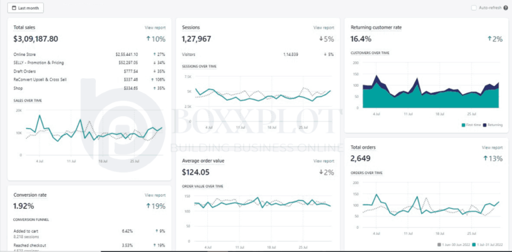The width and height of the screenshot is (512, 252).
Task: Click the Returning dark legend swatch
Action: (x=485, y=125)
